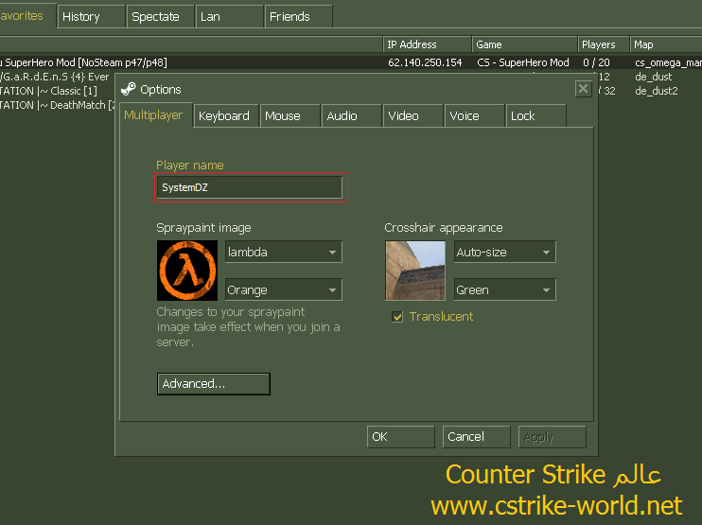702x525 pixels.
Task: Open the Voice tab
Action: click(474, 116)
